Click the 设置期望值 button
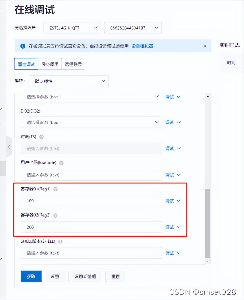 point(85,276)
